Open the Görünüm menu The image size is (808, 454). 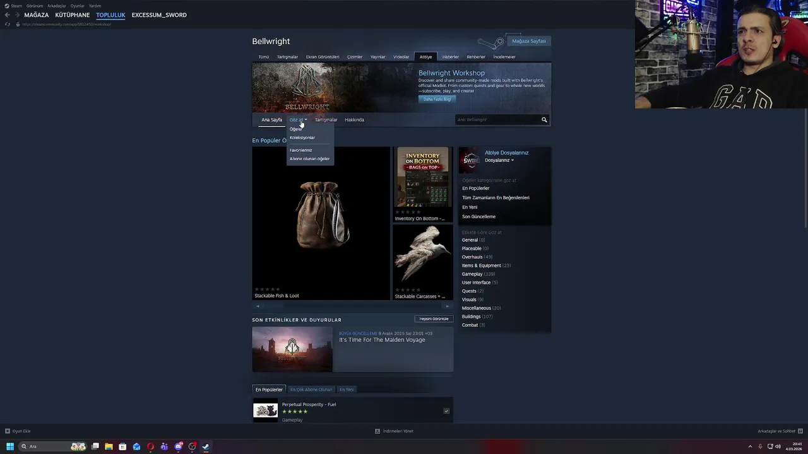pos(35,6)
